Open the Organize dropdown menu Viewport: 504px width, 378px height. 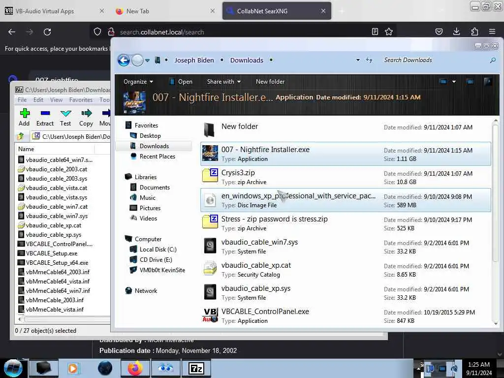click(138, 82)
